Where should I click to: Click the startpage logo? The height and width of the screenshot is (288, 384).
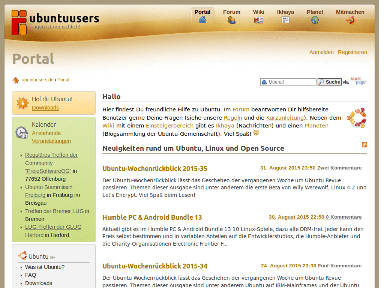358,80
